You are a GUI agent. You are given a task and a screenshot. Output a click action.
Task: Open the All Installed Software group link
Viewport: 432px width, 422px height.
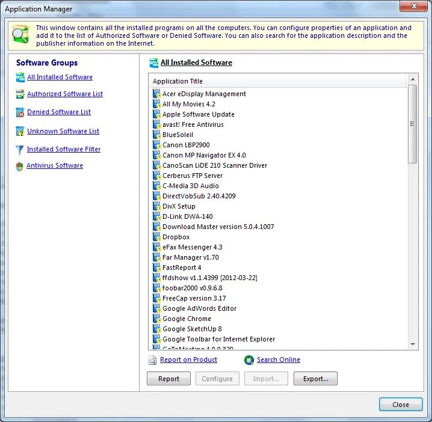(60, 77)
